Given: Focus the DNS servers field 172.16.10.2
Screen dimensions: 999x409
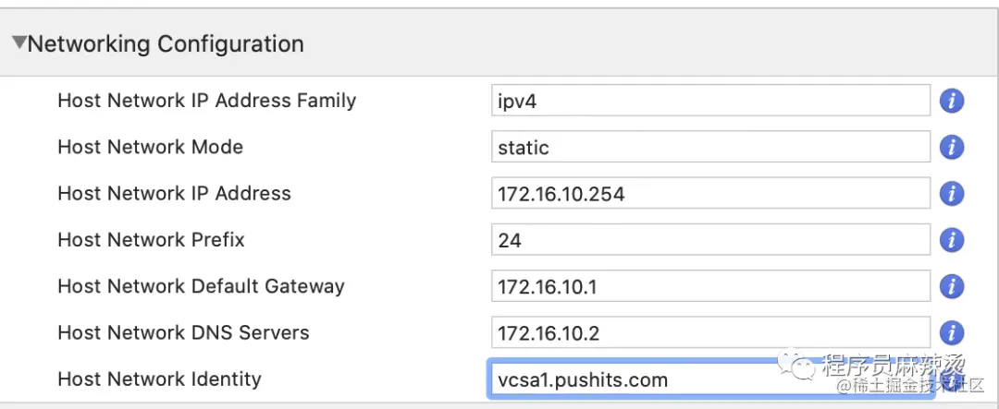Looking at the screenshot, I should tap(710, 332).
